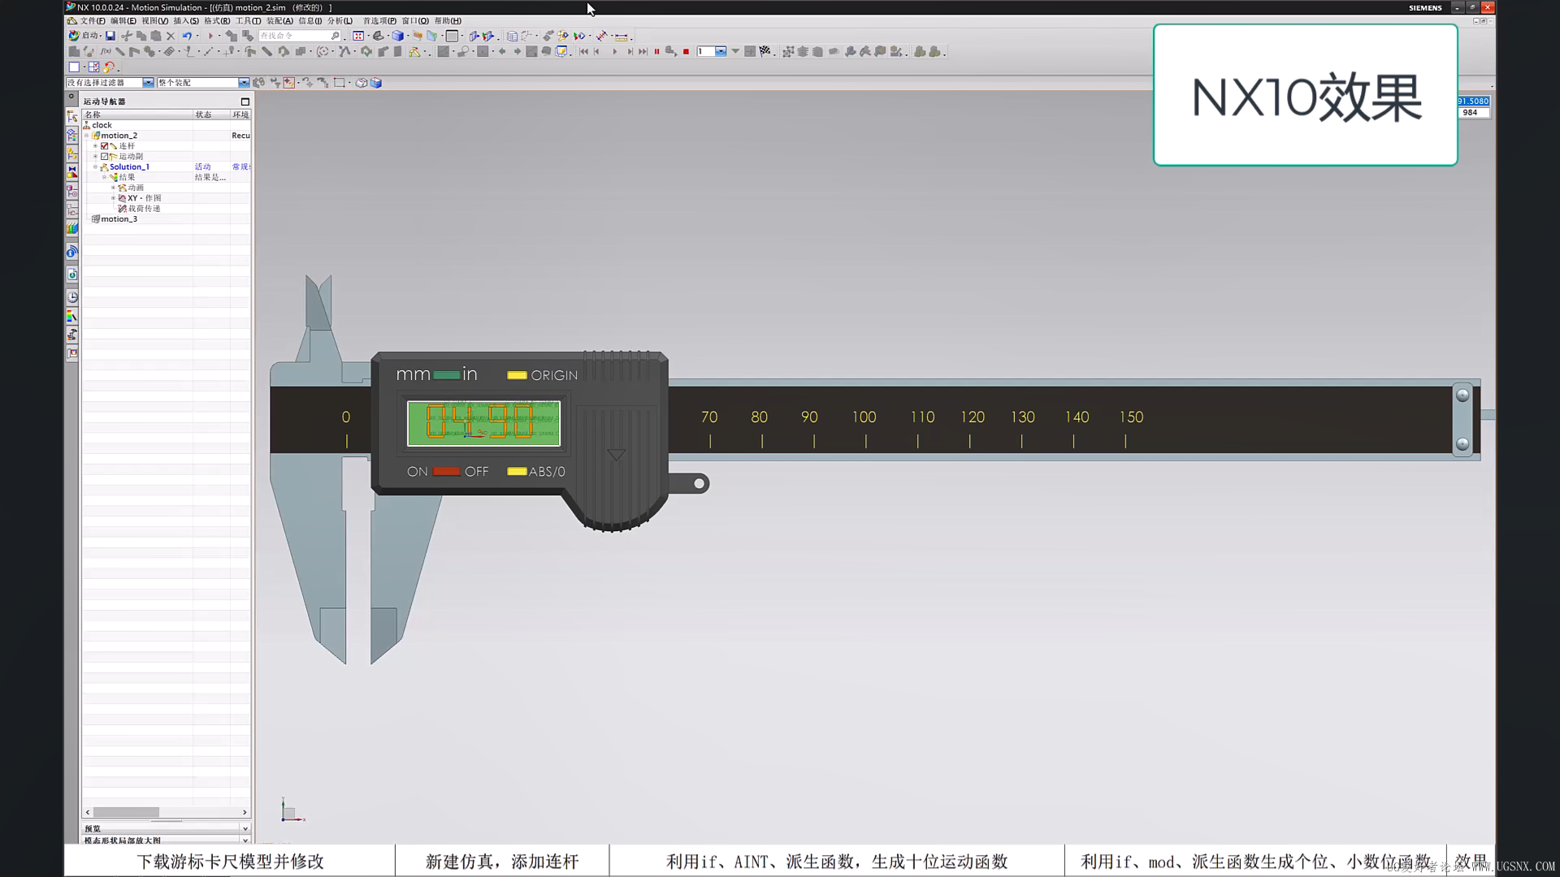The image size is (1560, 877).
Task: Expand the XY - 作图 node
Action: (x=113, y=198)
